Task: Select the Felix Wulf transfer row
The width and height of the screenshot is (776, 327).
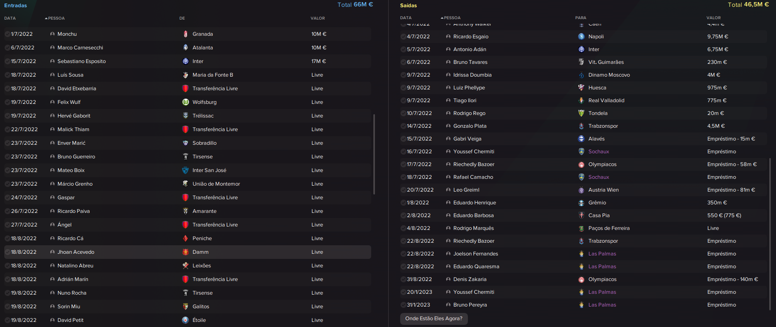Action: [188, 102]
